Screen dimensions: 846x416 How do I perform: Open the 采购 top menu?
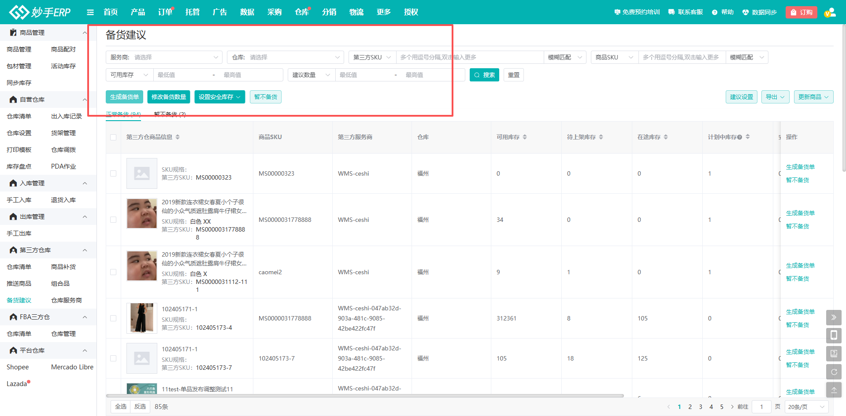pos(274,12)
